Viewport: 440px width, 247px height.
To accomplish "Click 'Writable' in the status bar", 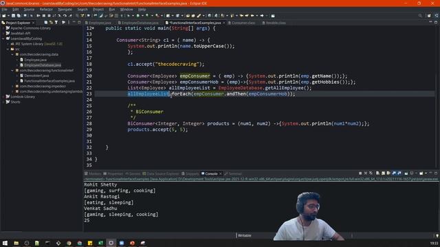I will pyautogui.click(x=245, y=235).
